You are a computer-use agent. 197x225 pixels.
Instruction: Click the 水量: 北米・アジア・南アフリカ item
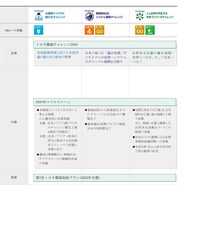pos(58,128)
